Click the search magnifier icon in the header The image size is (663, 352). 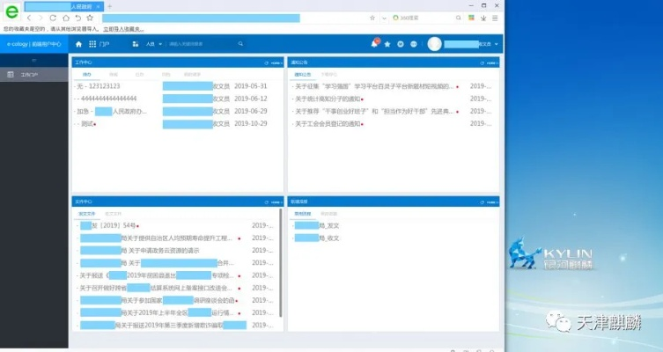[x=240, y=44]
